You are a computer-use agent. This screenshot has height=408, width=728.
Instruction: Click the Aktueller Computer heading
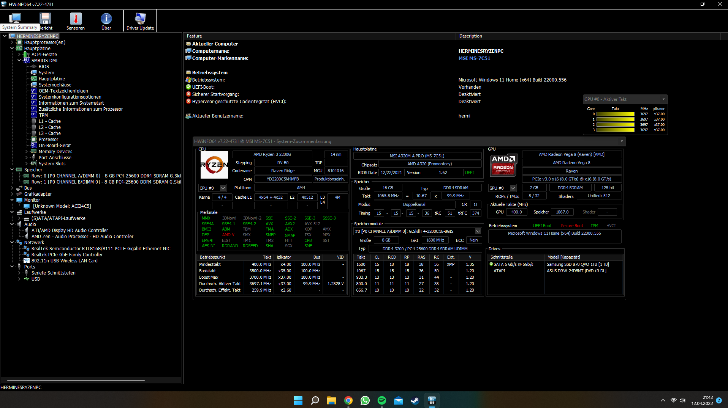[215, 44]
